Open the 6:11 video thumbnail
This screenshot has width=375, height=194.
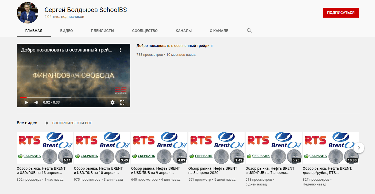[x=45, y=148]
